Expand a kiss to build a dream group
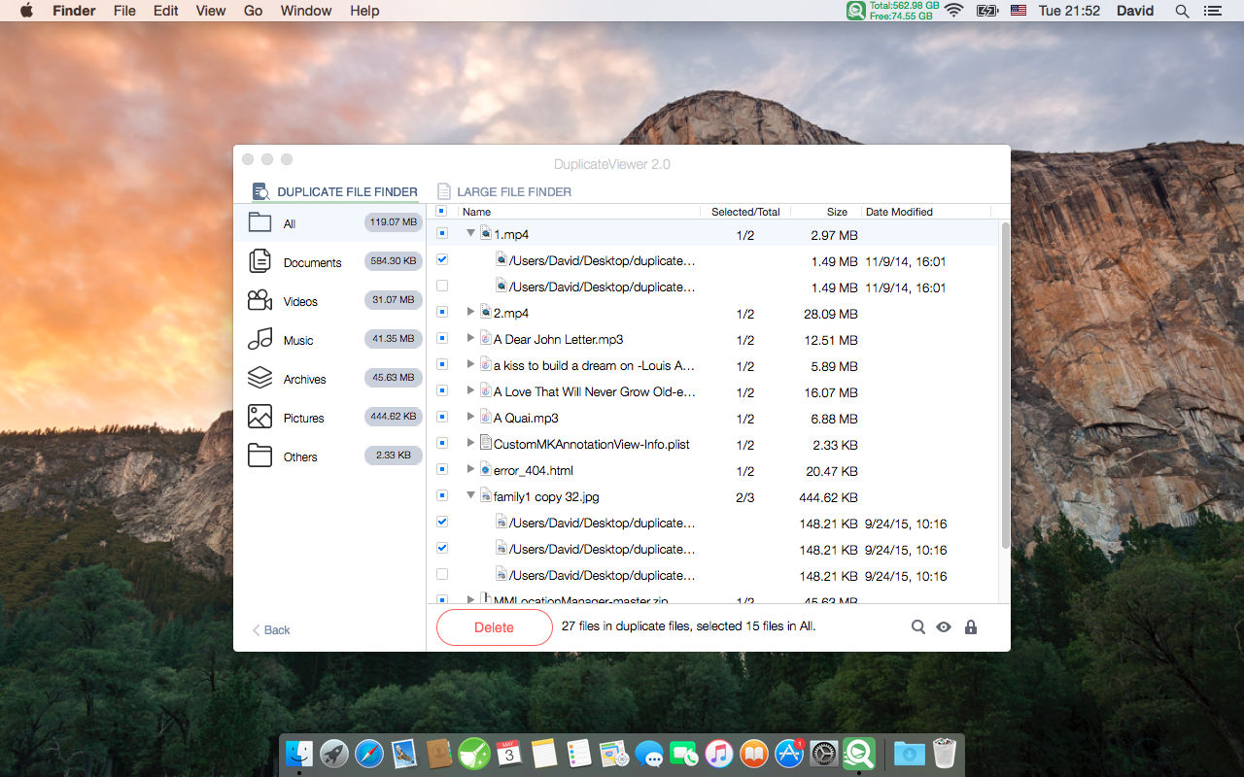The width and height of the screenshot is (1244, 777). coord(470,364)
